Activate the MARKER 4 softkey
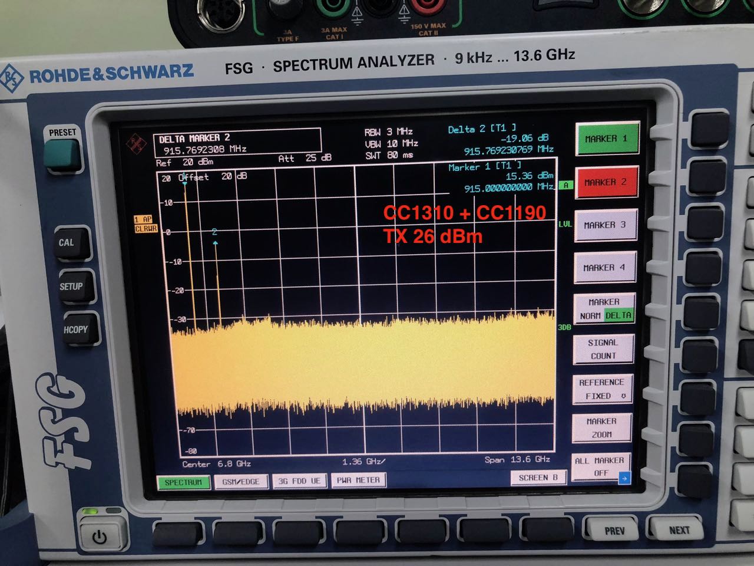This screenshot has height=566, width=754. 604,268
